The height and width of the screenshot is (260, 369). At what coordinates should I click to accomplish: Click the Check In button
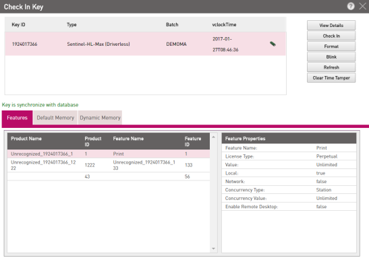[331, 36]
